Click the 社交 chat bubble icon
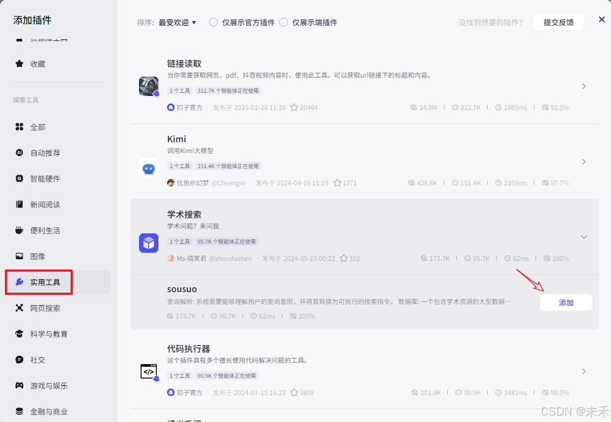Screen dimensions: 611x422 [19, 359]
